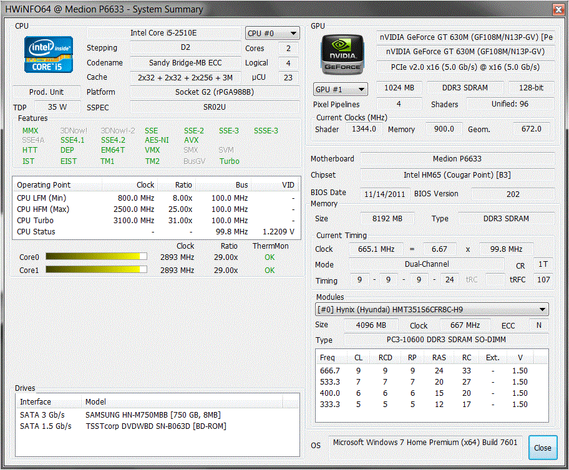The height and width of the screenshot is (470, 569).
Task: Close the System Summary window
Action: (558, 9)
